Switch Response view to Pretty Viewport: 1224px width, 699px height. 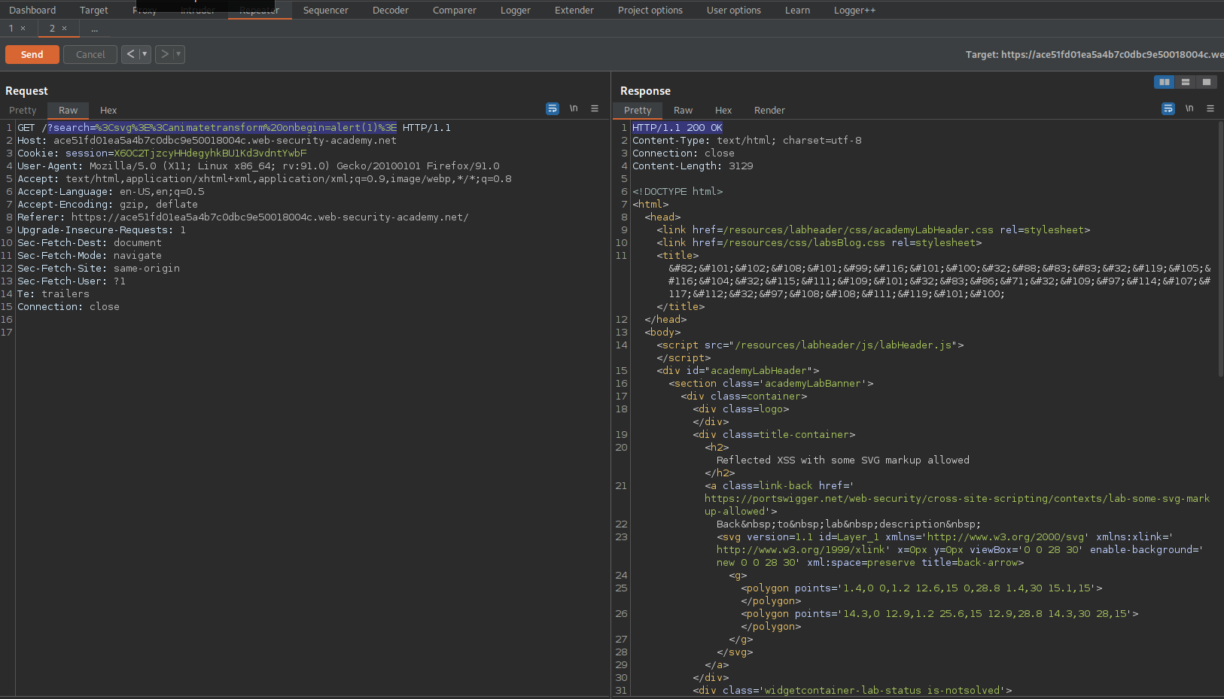click(638, 110)
